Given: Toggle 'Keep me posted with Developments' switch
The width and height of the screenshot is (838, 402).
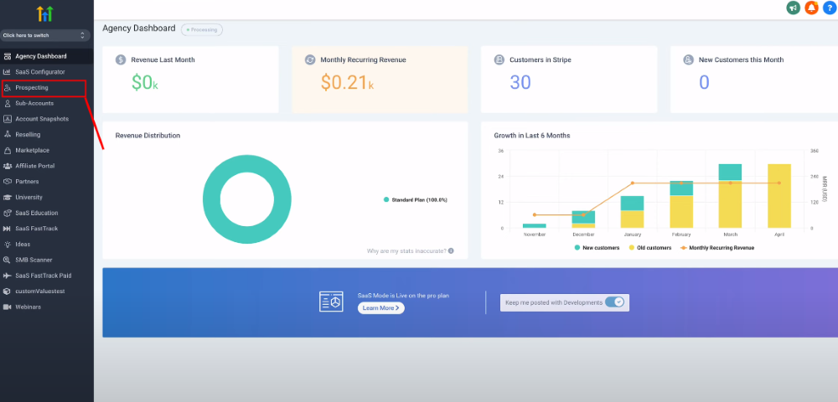Looking at the screenshot, I should click(614, 302).
